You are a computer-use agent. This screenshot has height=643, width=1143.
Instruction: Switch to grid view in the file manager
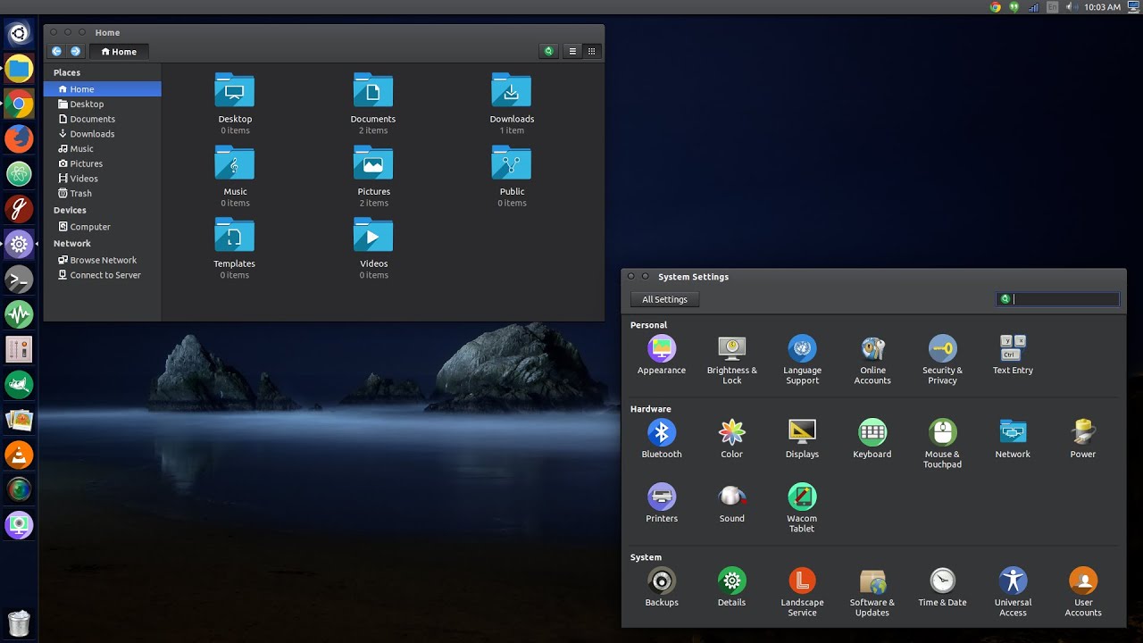(591, 51)
